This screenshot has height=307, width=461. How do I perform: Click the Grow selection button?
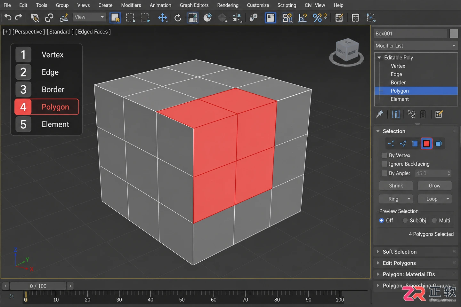tap(434, 185)
